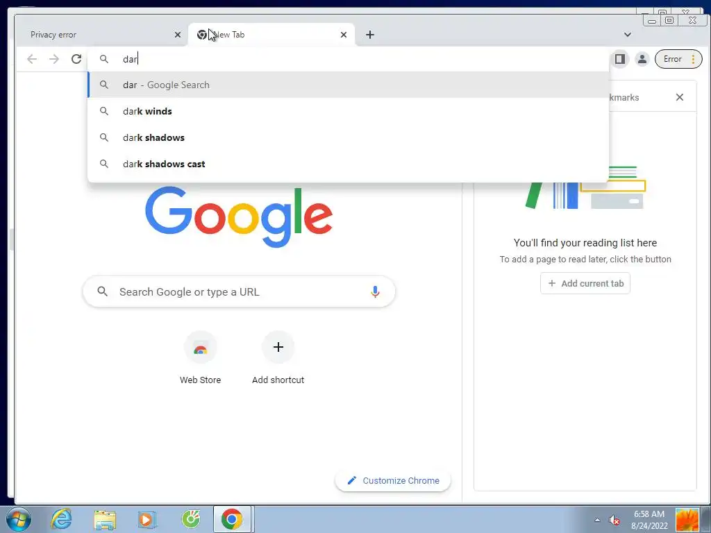Click the Chrome taskbar button
Screen dimensions: 711x533
232,519
